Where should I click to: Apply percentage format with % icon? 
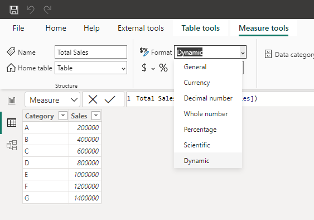163,68
